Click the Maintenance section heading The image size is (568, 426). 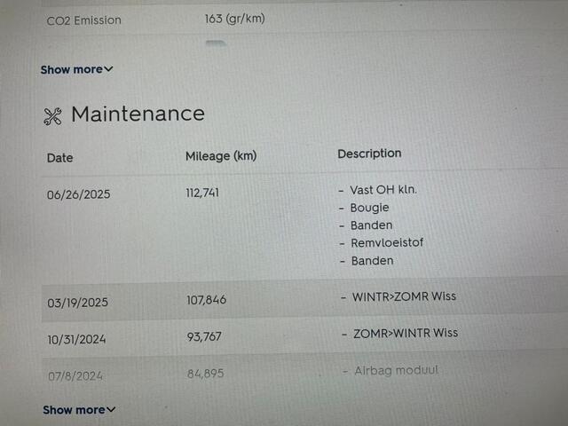coord(138,114)
